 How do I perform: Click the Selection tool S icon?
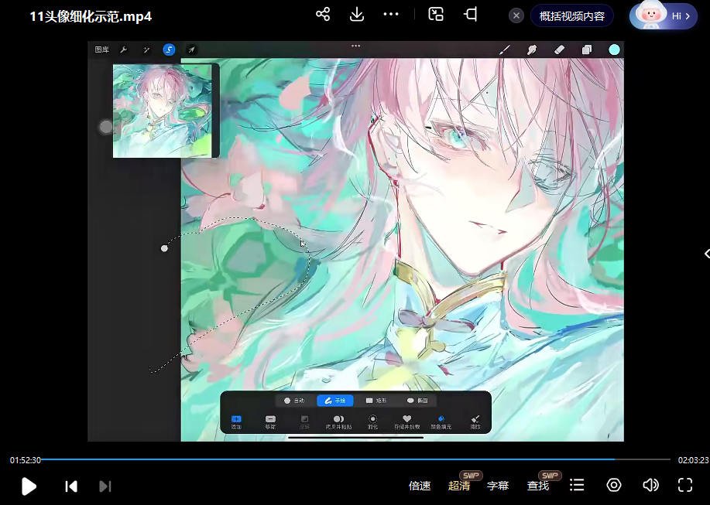coord(169,49)
